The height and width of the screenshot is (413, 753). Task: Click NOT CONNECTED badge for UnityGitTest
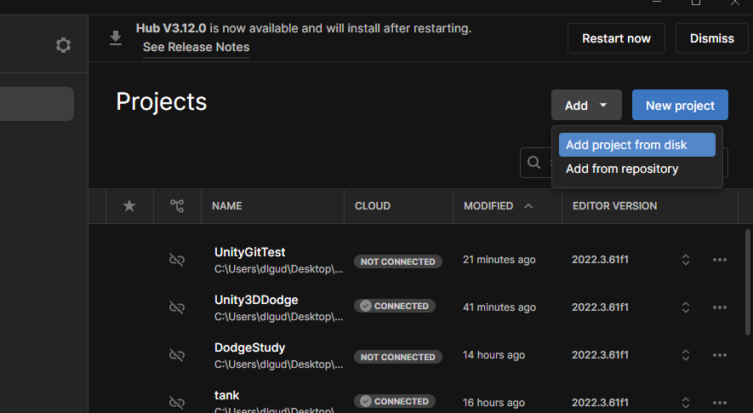click(398, 261)
